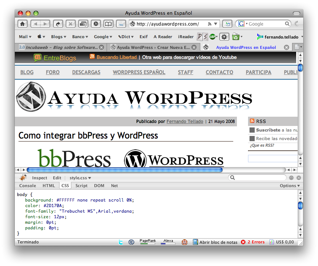
Task: Toggle Firebug Inspect mode
Action: [40, 178]
